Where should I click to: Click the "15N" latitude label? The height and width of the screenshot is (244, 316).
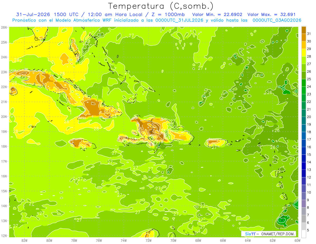click(x=4, y=191)
